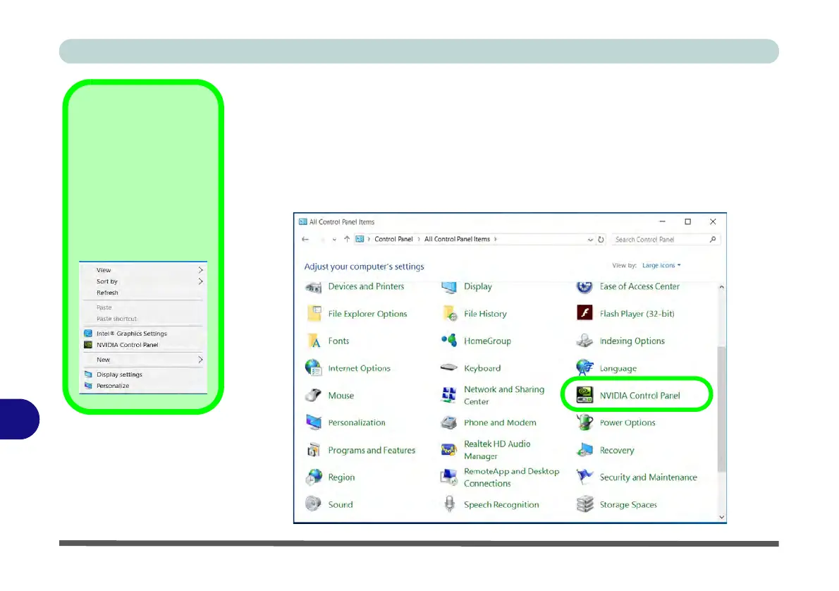The image size is (839, 591).
Task: Open Network and Sharing Center icon
Action: pyautogui.click(x=449, y=395)
